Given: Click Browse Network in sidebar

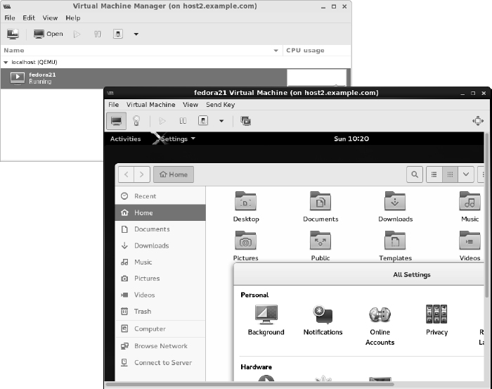Looking at the screenshot, I should (160, 346).
